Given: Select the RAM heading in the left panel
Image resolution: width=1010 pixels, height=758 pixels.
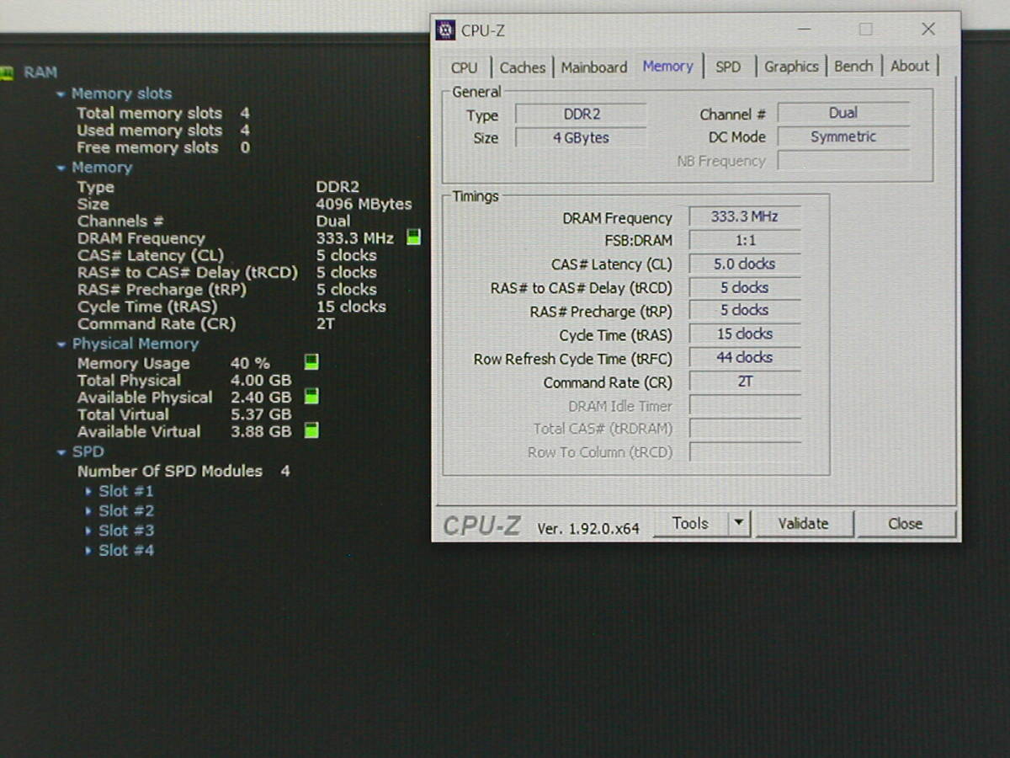Looking at the screenshot, I should pos(40,72).
